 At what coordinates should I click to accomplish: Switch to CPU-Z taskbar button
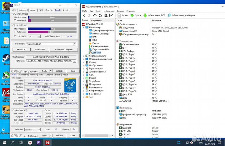(x=39, y=143)
